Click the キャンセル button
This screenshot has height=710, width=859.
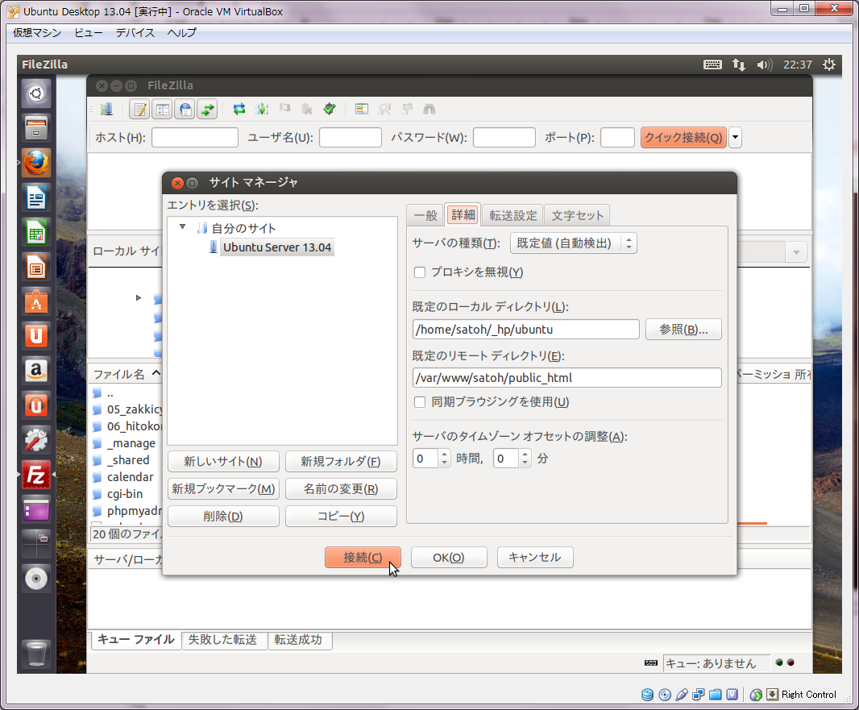click(x=535, y=558)
